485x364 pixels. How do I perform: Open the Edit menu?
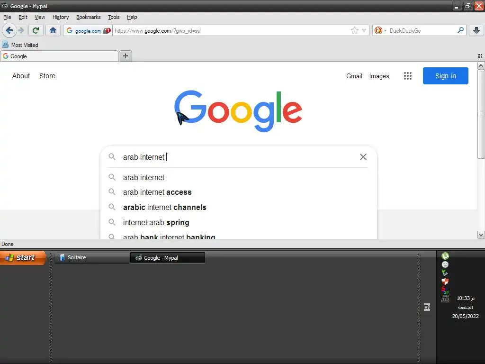[23, 17]
